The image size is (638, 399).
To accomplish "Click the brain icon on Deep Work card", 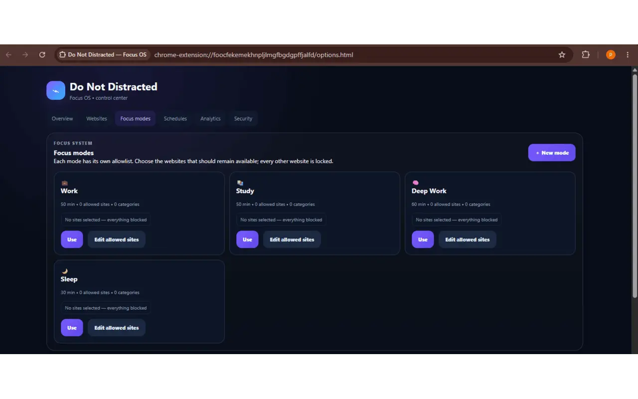I will click(x=415, y=183).
